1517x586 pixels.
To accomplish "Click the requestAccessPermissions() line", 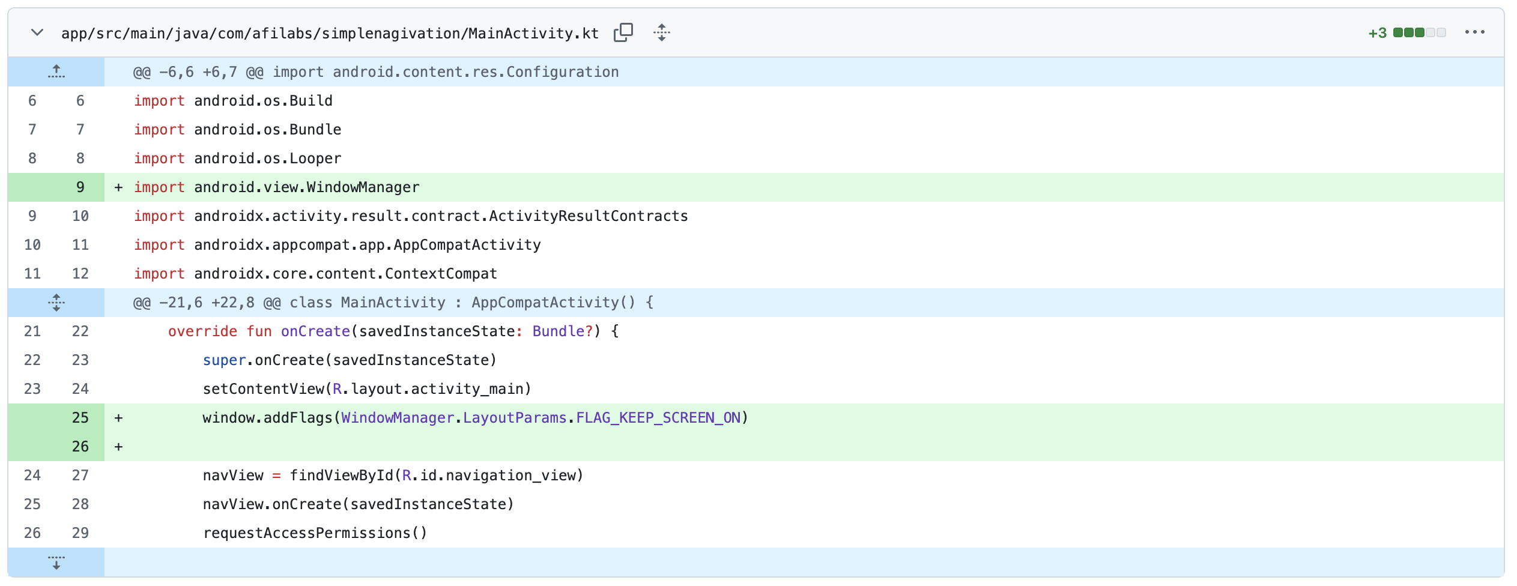I will [x=315, y=533].
